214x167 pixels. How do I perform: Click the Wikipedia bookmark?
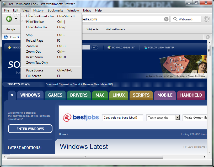pos(92,29)
